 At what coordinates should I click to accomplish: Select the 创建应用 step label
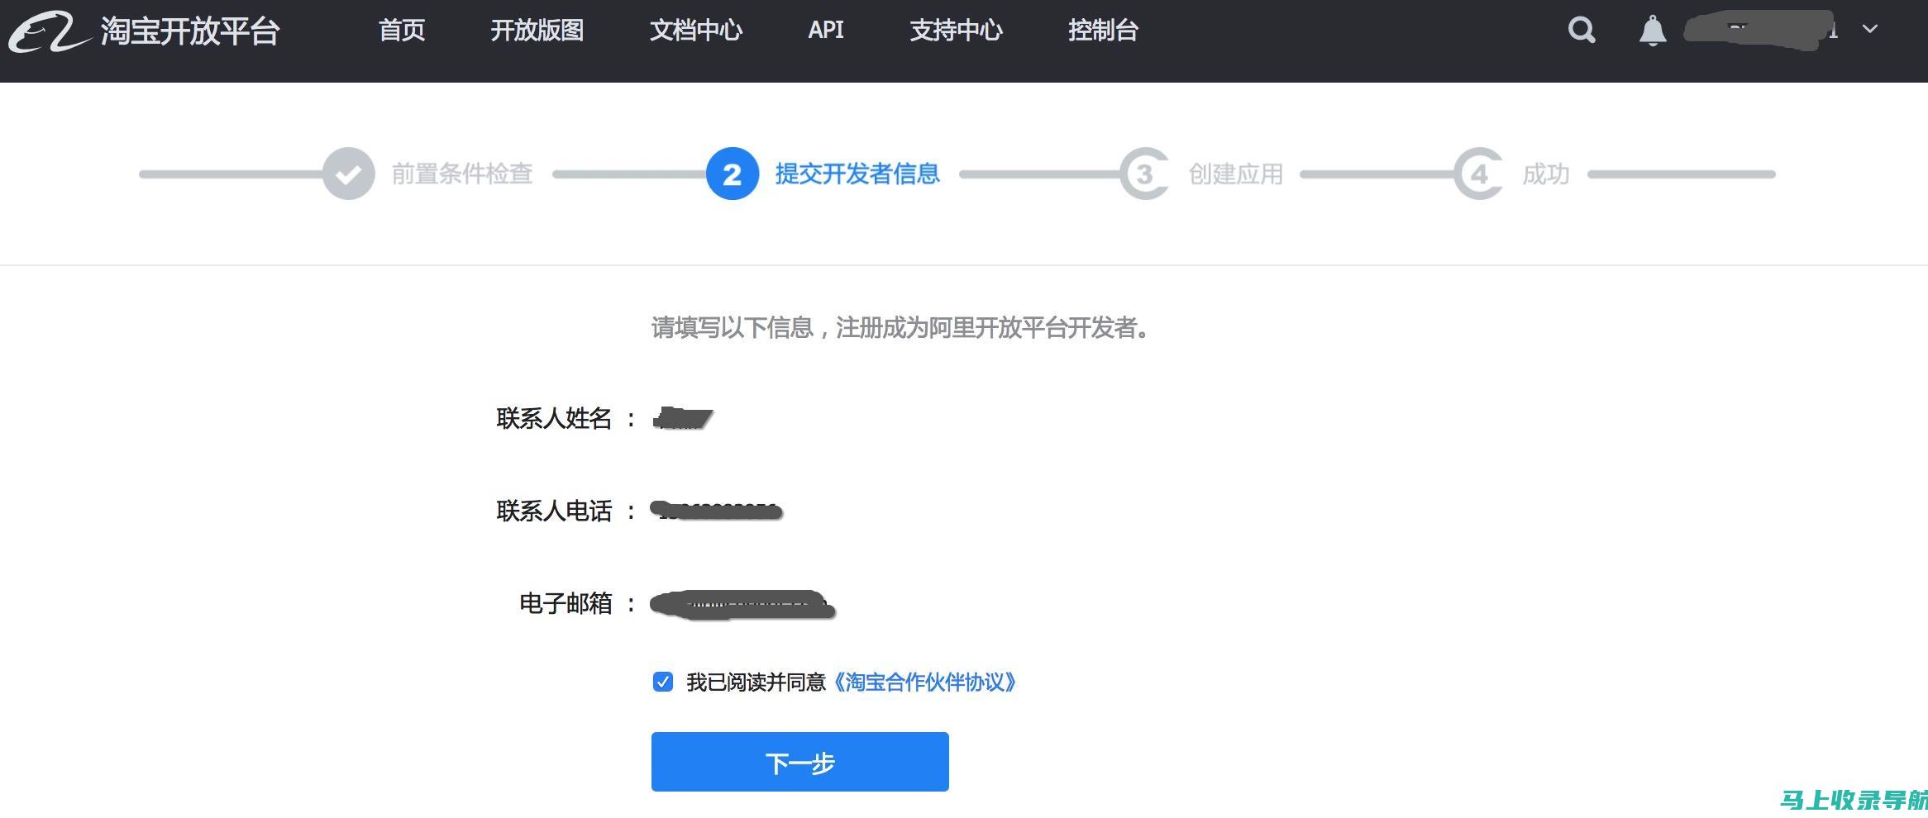(x=1236, y=174)
